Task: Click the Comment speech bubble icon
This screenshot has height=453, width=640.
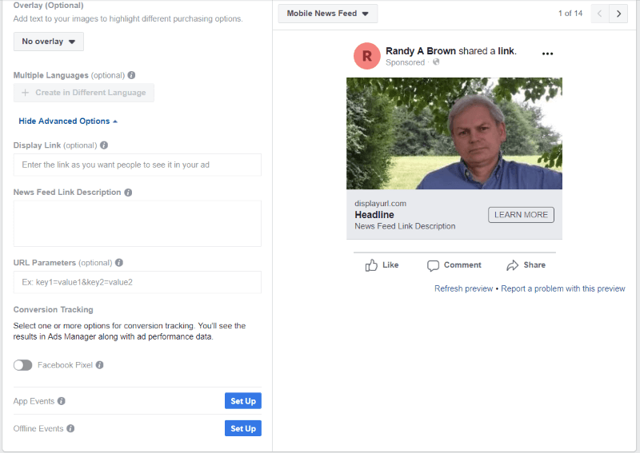Action: pos(433,266)
